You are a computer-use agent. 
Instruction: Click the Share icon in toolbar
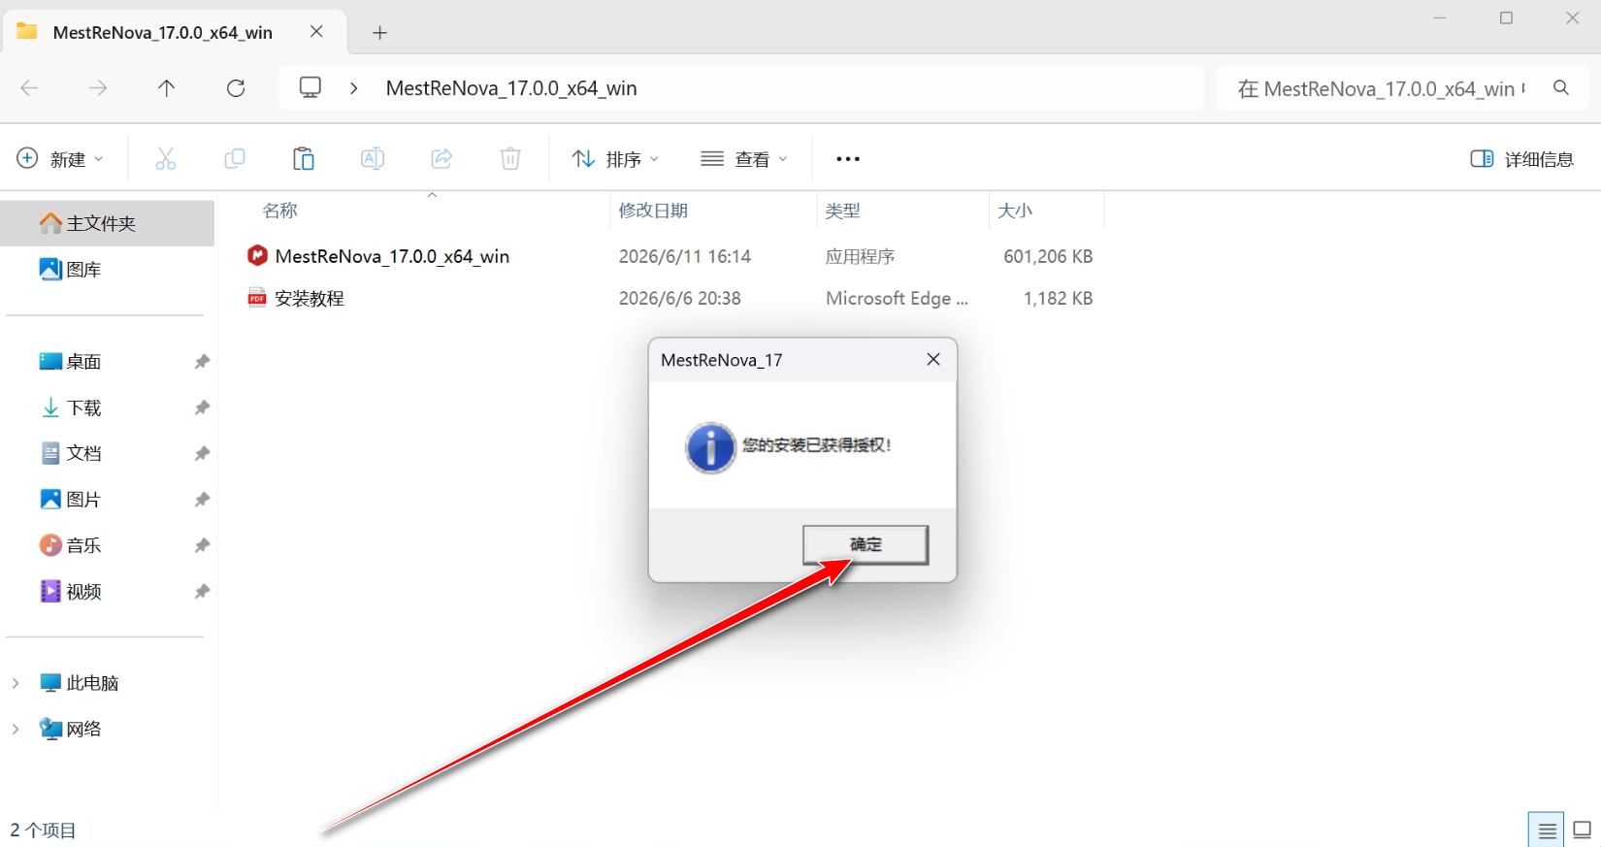(441, 159)
